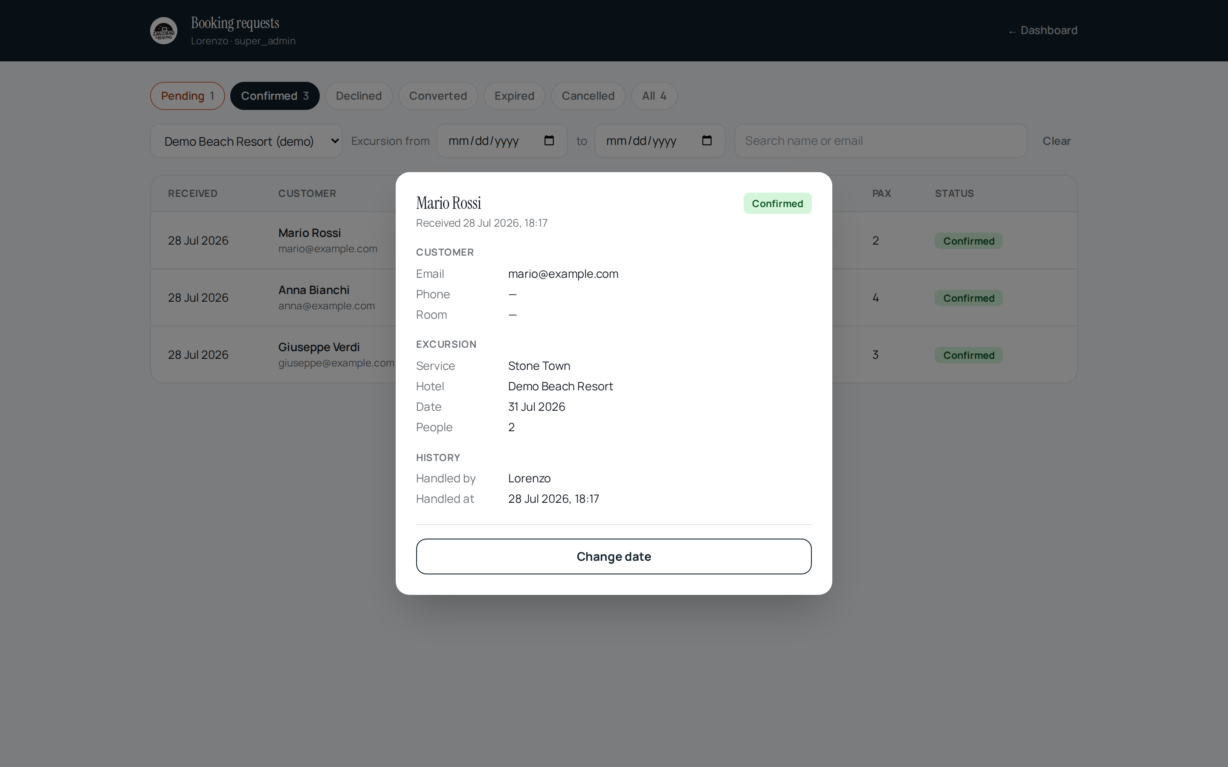View Expired booking requests
1228x767 pixels.
point(514,96)
